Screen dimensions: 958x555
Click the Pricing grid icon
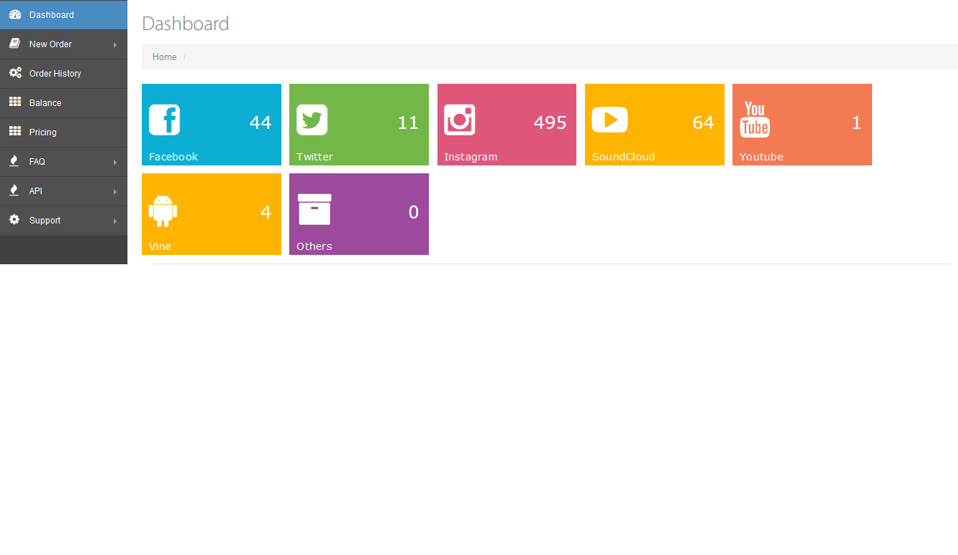15,132
